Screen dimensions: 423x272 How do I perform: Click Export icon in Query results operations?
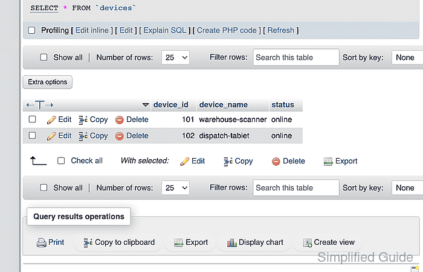[x=179, y=242]
